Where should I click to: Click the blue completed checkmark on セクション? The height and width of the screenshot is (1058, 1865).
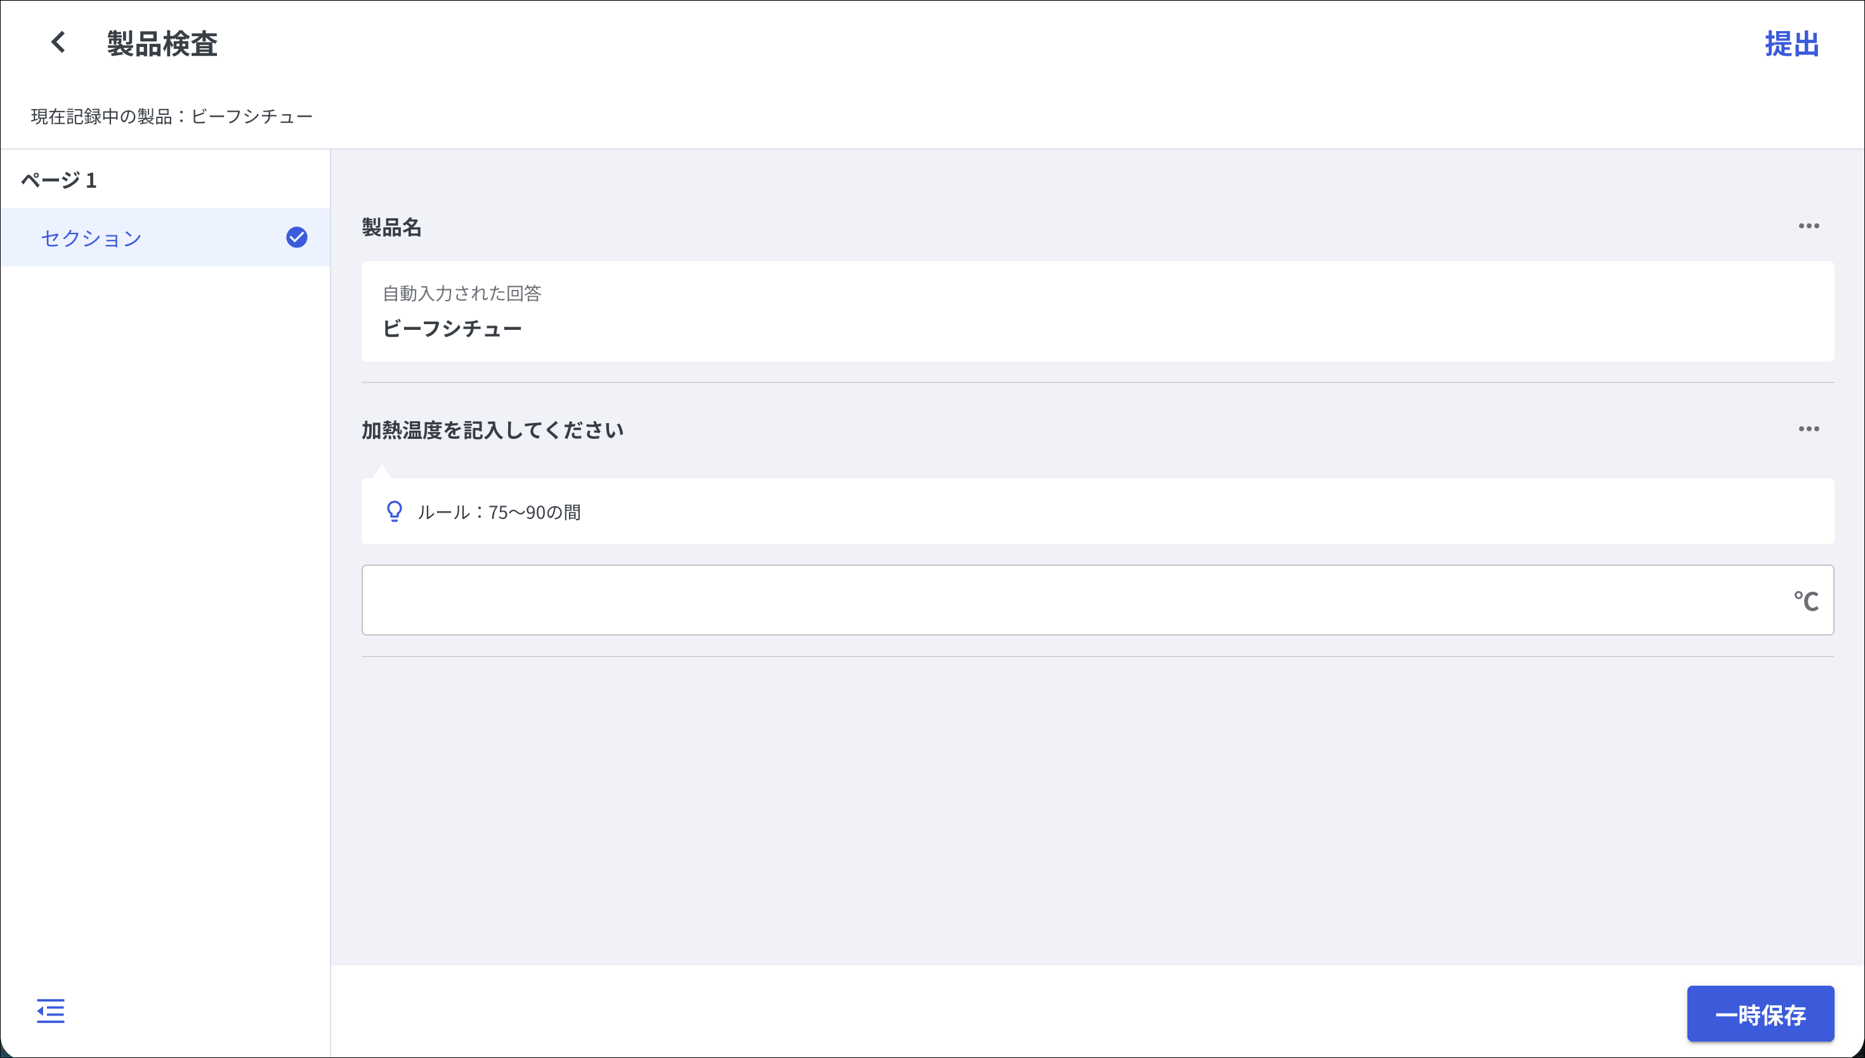tap(296, 237)
